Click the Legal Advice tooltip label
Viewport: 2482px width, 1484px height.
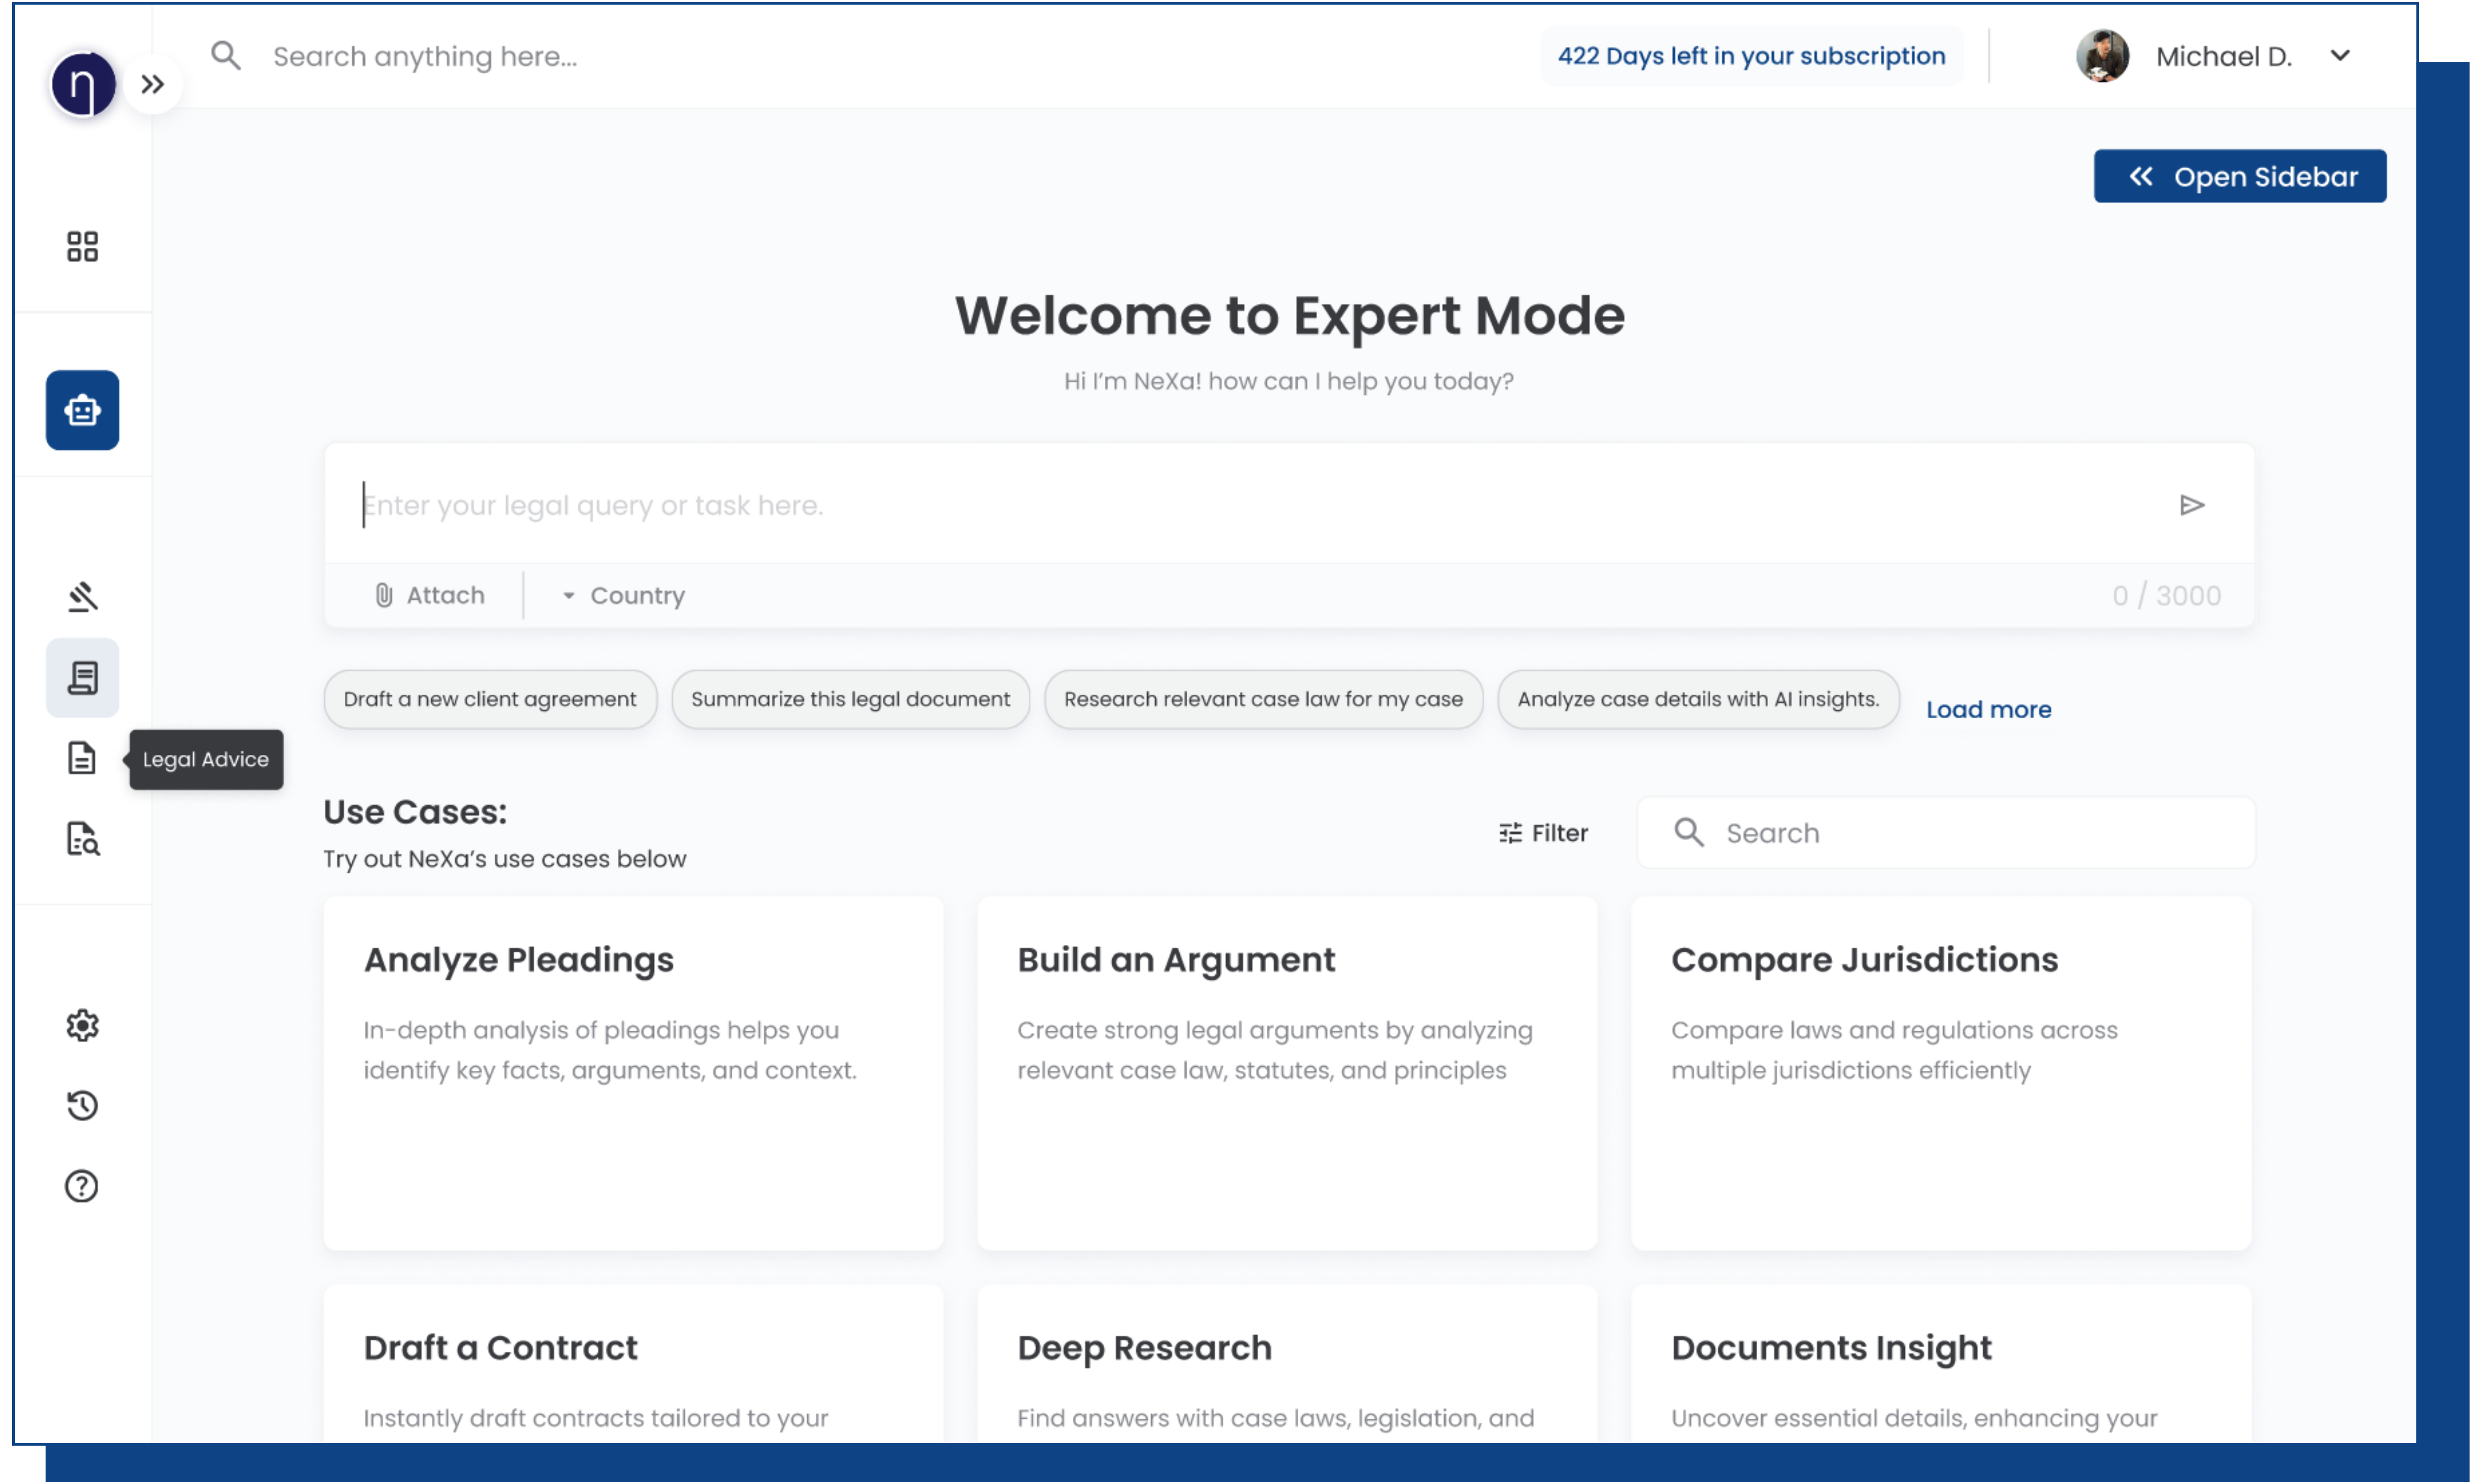pyautogui.click(x=206, y=760)
